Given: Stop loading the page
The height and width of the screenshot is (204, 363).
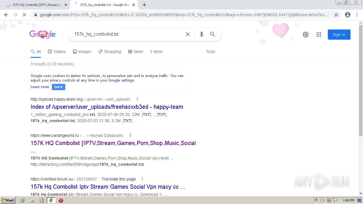Looking at the screenshot, I should [24, 15].
